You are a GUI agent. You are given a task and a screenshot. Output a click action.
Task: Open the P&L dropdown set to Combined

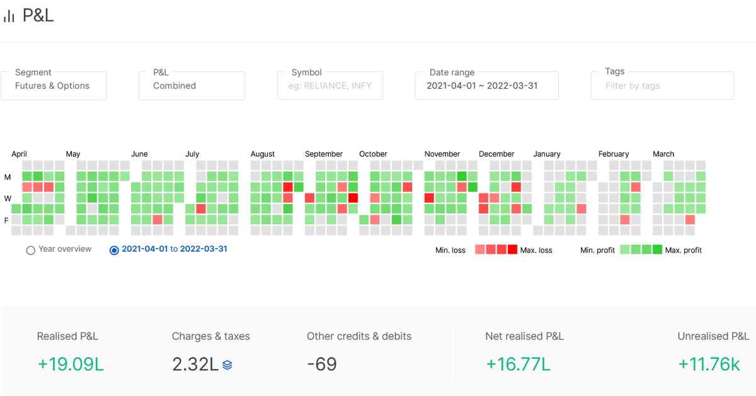coord(192,86)
